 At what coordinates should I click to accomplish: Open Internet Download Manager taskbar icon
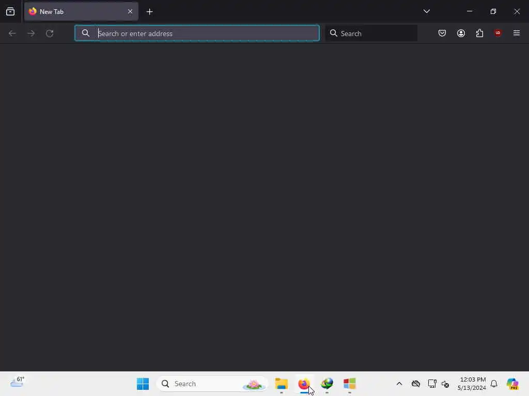[x=327, y=384]
